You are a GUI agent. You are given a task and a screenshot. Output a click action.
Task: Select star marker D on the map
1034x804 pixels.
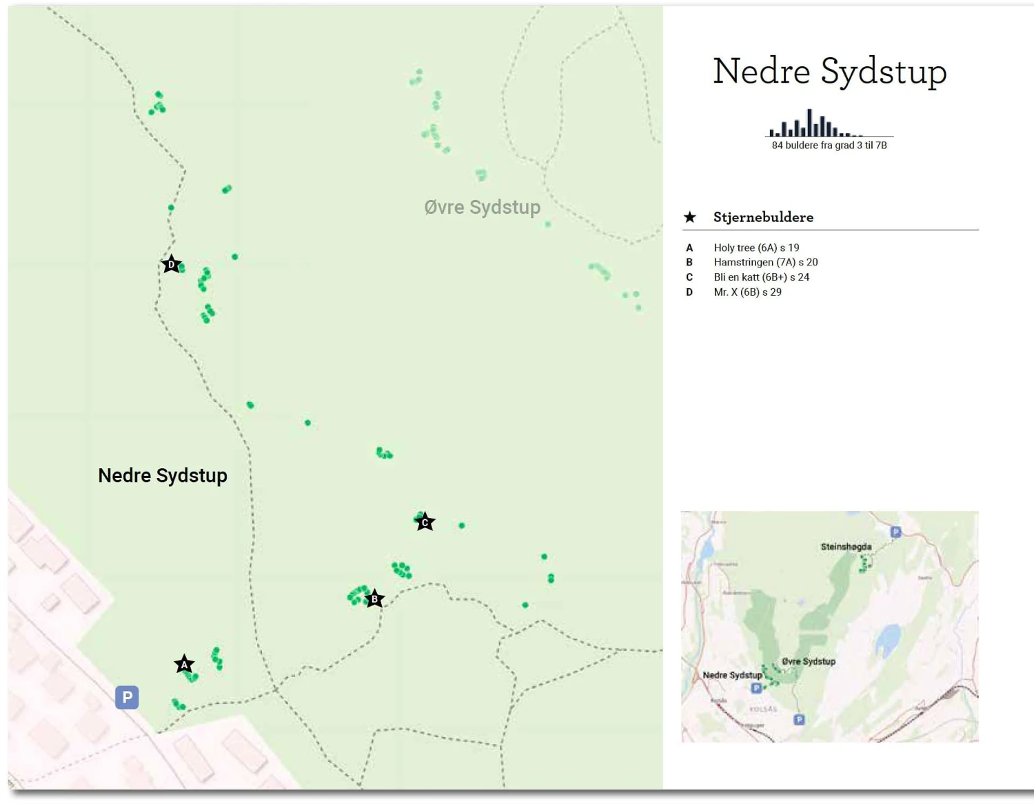[x=172, y=264]
